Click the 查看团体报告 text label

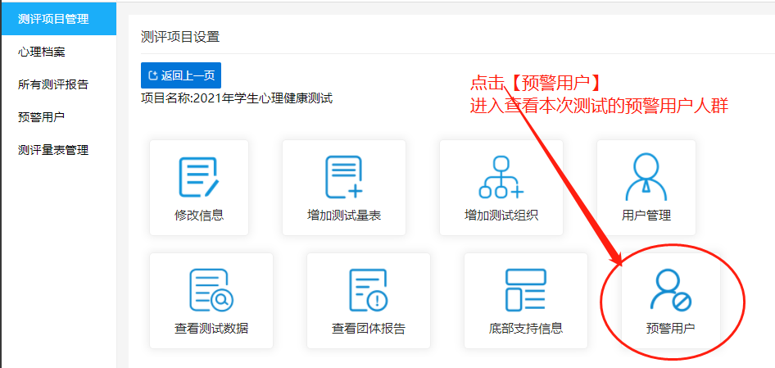(x=369, y=329)
